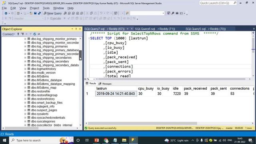Viewport: 256px width, 144px height.
Task: Select dbo.smart_backup_files table
Action: coord(47,103)
